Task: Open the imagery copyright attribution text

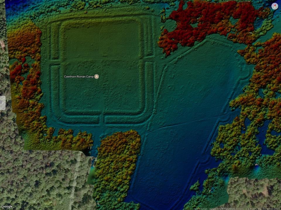Action: click(237, 209)
